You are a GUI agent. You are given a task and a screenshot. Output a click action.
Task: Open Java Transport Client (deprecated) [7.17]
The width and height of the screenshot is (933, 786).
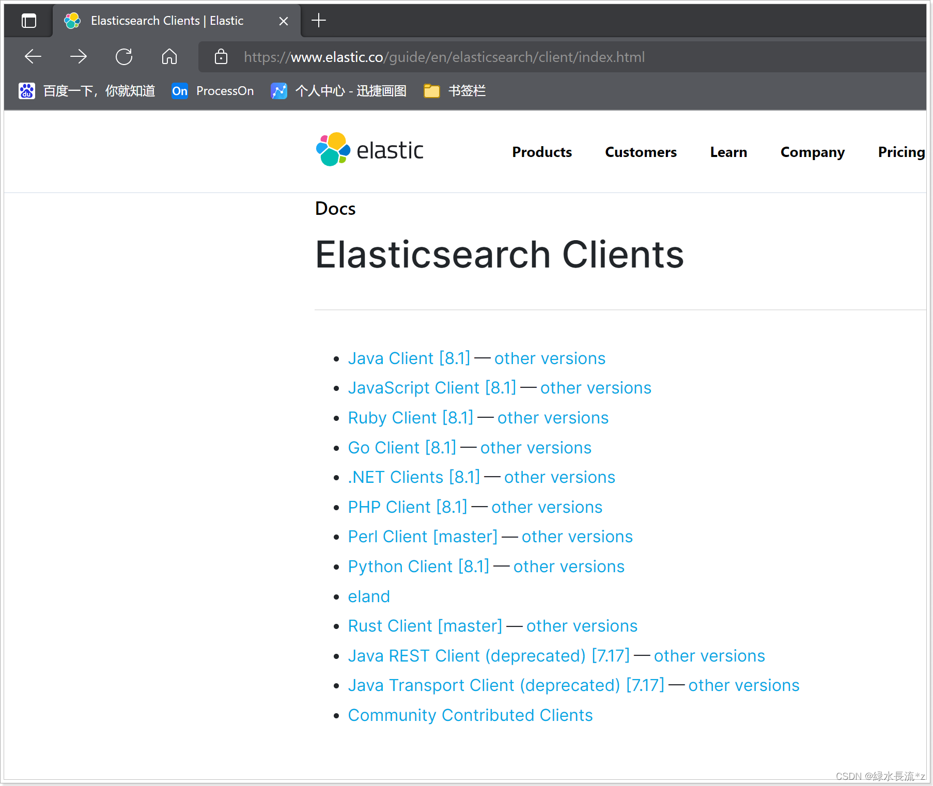click(x=506, y=685)
